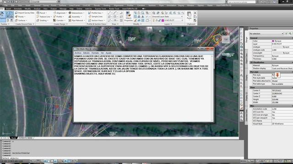Select the Circle tool in Draw panel
The width and height of the screenshot is (293, 164).
115,16
